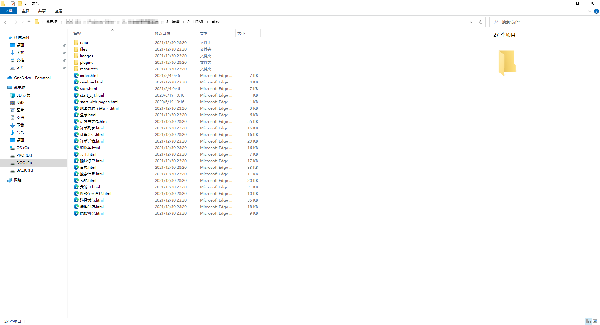This screenshot has height=325, width=600.
Task: Select the resources folder icon
Action: 76,69
